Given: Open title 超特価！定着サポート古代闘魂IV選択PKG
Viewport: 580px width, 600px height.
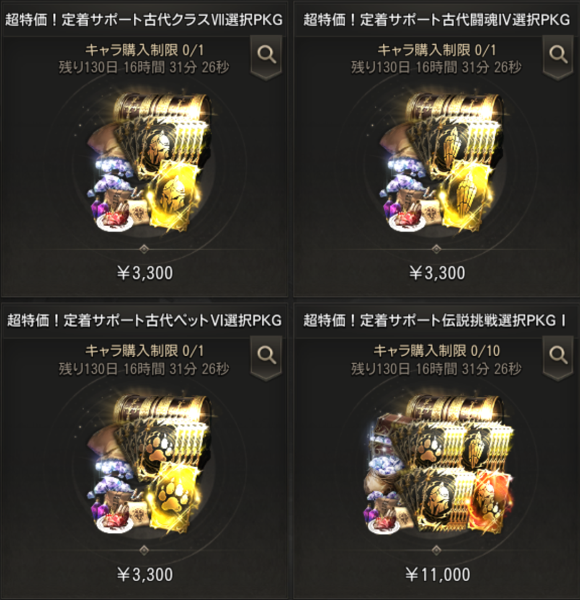Looking at the screenshot, I should click(x=437, y=20).
